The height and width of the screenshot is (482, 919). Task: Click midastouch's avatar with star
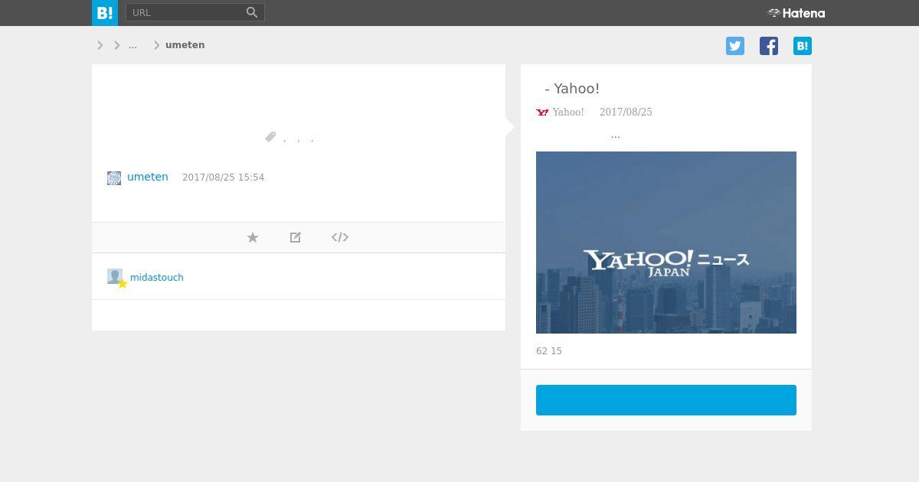tap(116, 278)
